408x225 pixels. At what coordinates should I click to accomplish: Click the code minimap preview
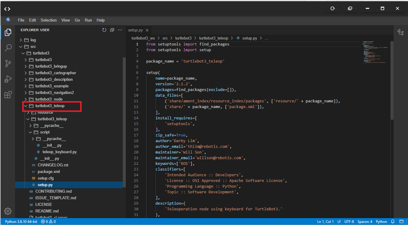(x=375, y=52)
